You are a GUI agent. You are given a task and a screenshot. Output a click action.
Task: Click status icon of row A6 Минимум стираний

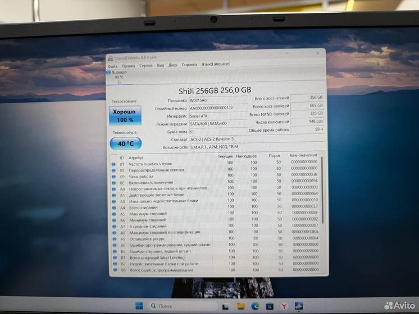pyautogui.click(x=115, y=220)
